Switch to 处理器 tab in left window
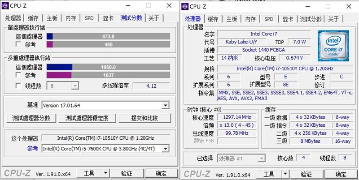 [x=13, y=18]
